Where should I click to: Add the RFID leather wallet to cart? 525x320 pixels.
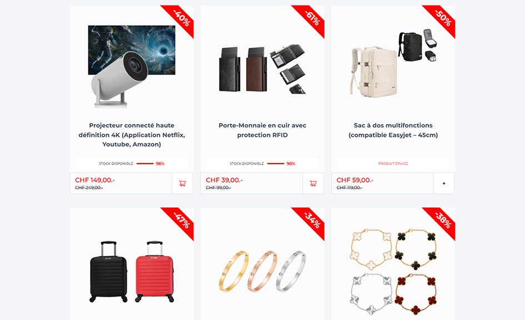coord(313,184)
